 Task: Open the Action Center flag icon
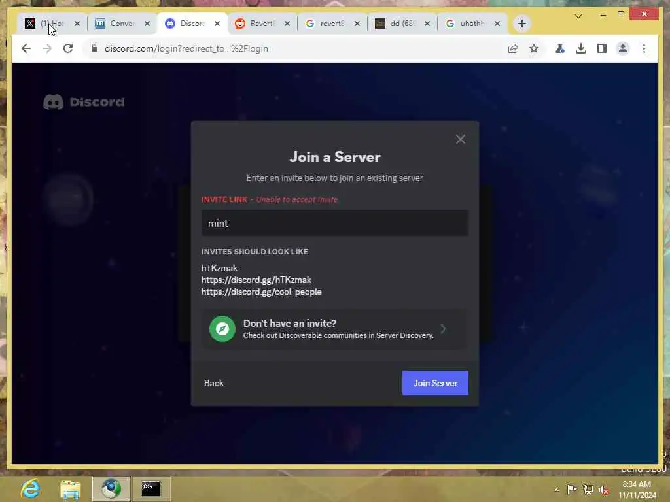pyautogui.click(x=572, y=490)
